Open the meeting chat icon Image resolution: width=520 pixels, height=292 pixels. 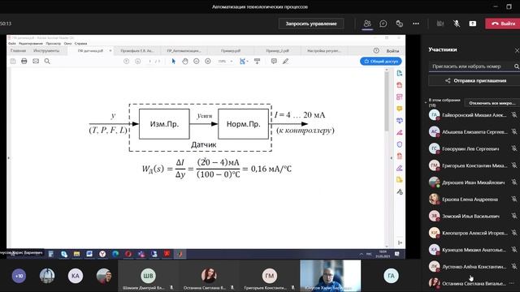click(x=383, y=24)
